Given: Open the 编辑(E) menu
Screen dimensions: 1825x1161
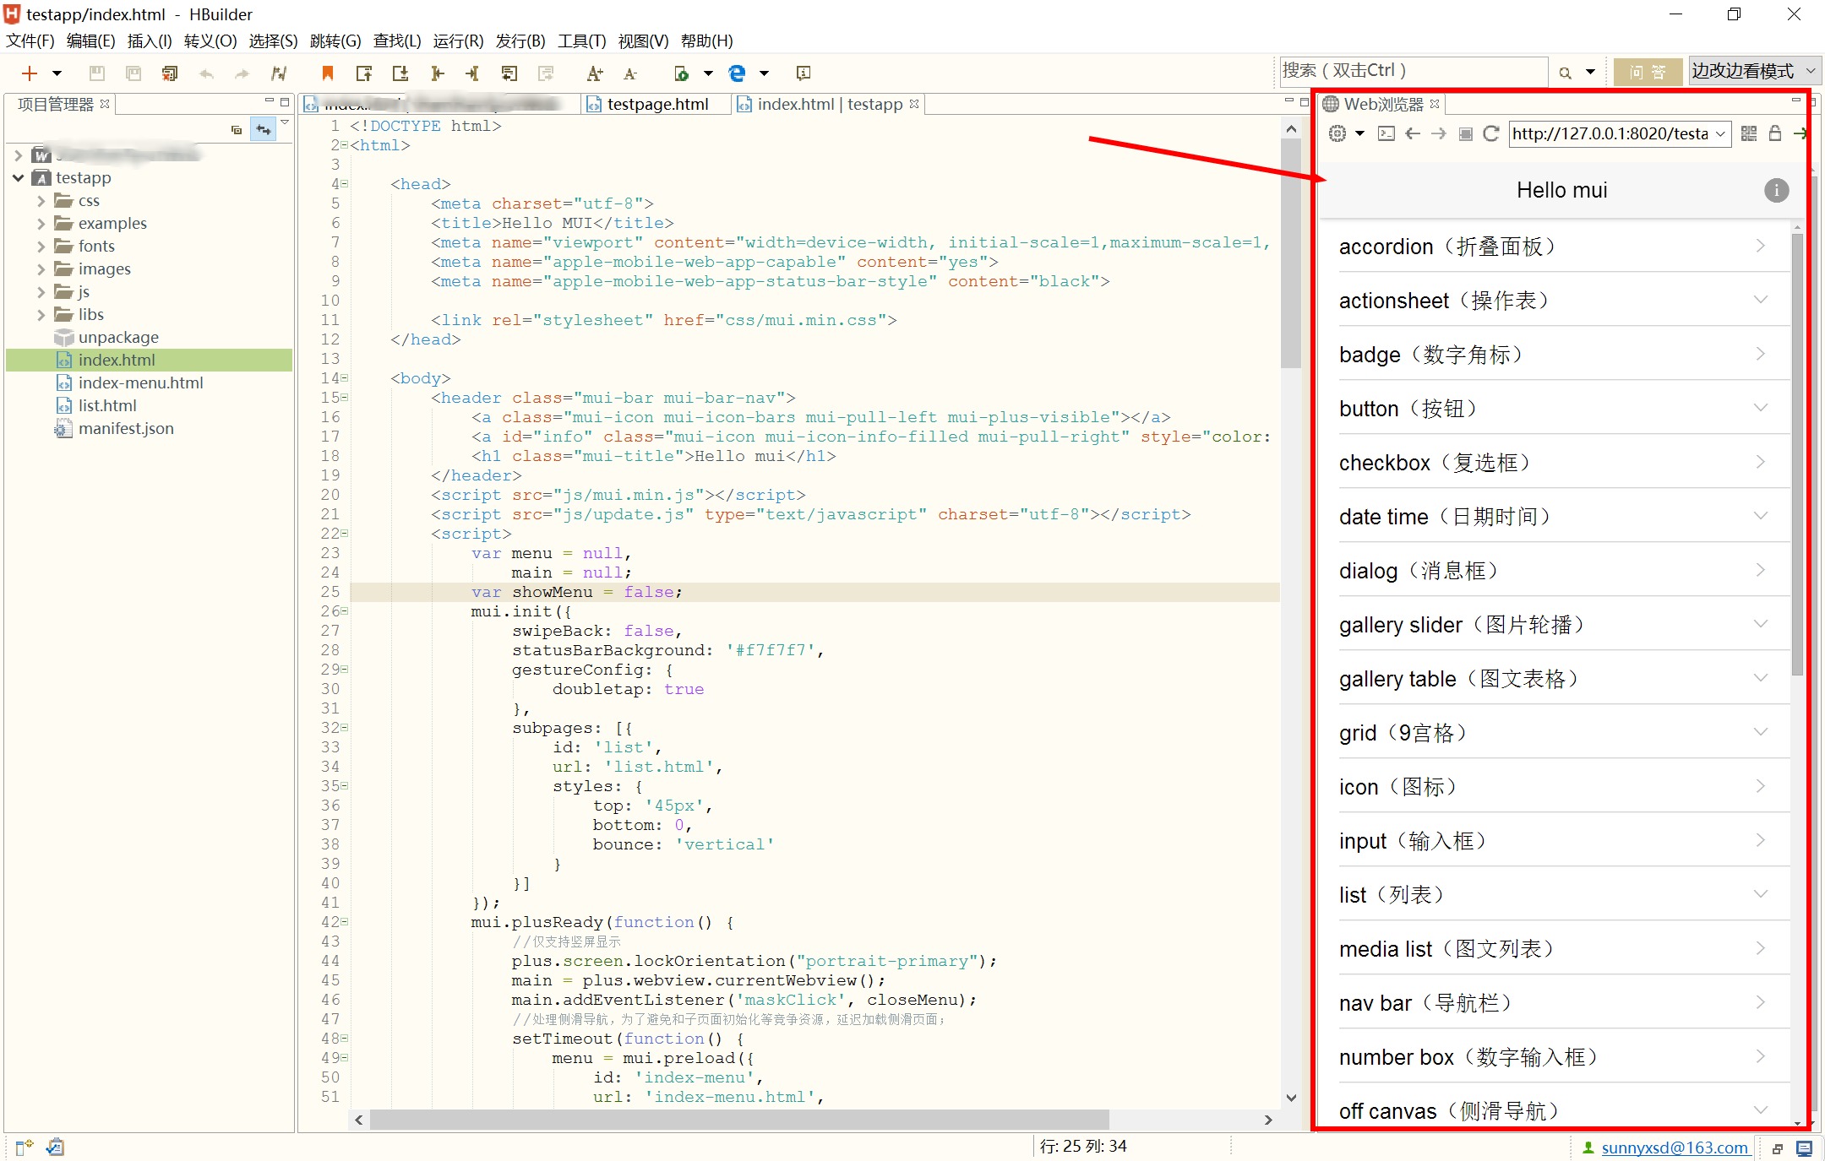Looking at the screenshot, I should [90, 41].
